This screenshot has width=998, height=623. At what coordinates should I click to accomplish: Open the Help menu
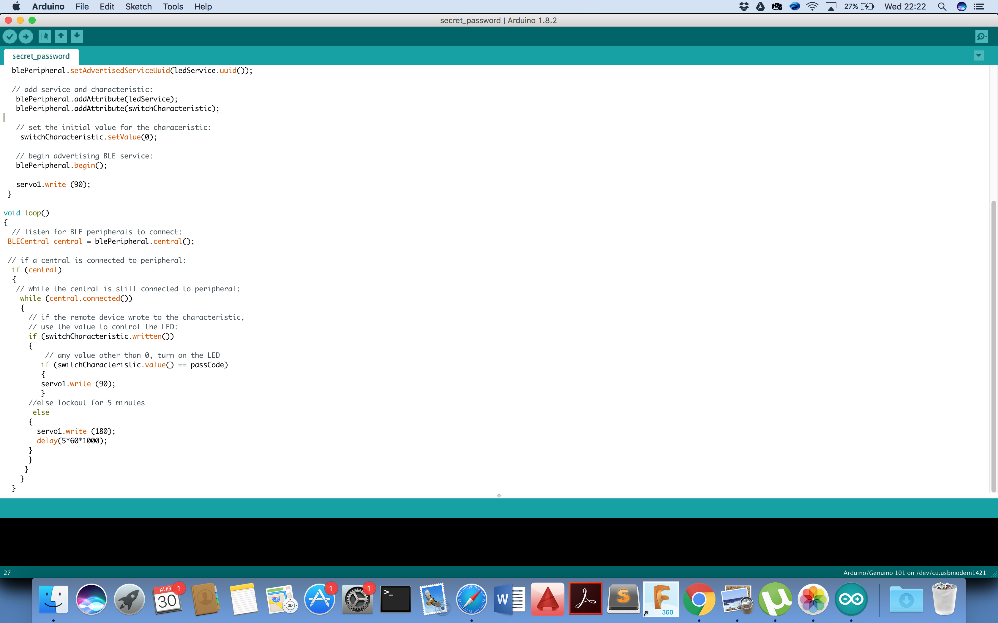[x=203, y=7]
